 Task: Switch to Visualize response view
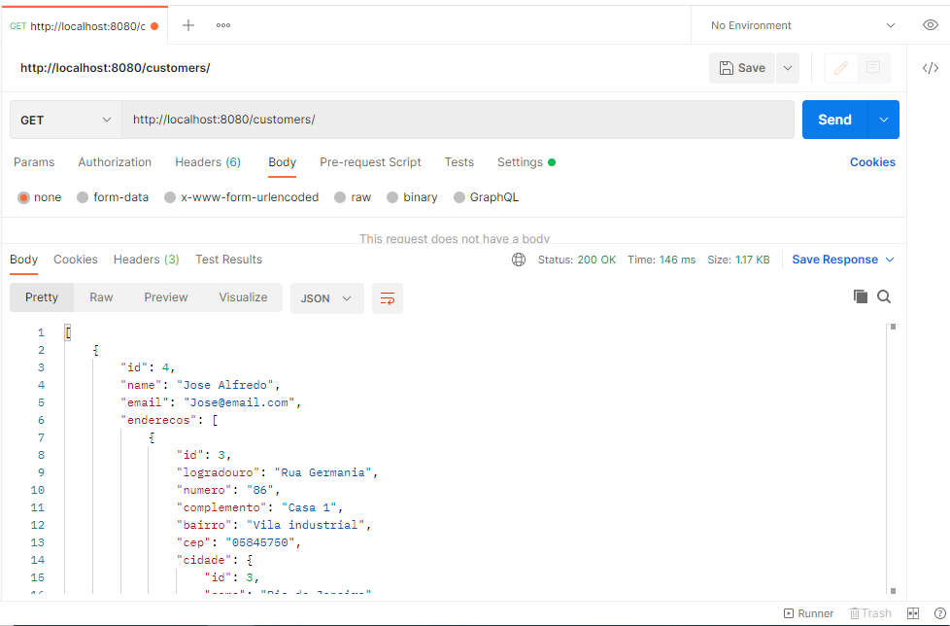[243, 297]
